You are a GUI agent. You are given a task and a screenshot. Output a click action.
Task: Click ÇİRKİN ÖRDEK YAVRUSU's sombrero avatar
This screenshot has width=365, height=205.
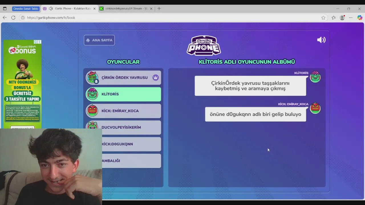92,77
